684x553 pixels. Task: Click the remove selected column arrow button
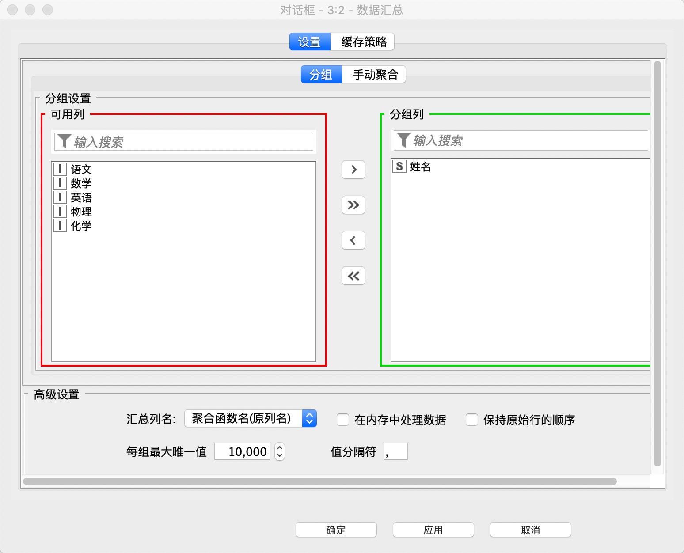353,240
